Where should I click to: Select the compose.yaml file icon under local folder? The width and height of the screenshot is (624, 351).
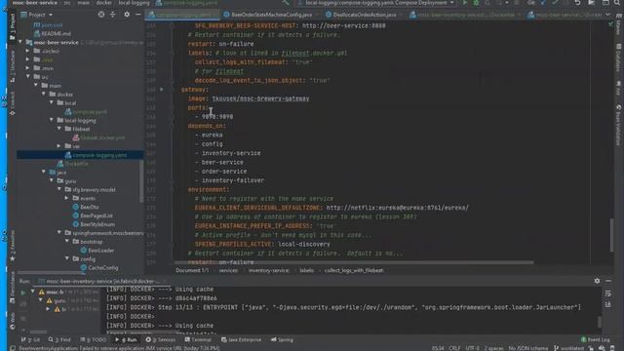(x=68, y=112)
